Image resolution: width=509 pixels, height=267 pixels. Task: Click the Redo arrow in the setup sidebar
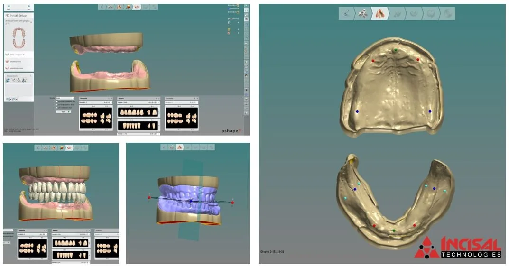point(14,99)
